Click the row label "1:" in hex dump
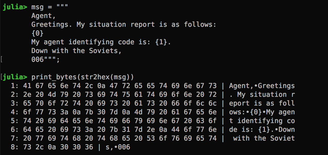Screen dimensions: 328x155 tap(15, 86)
